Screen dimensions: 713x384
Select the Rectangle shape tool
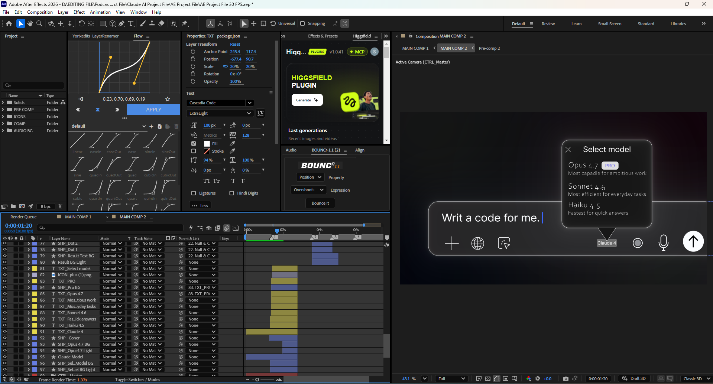click(103, 23)
